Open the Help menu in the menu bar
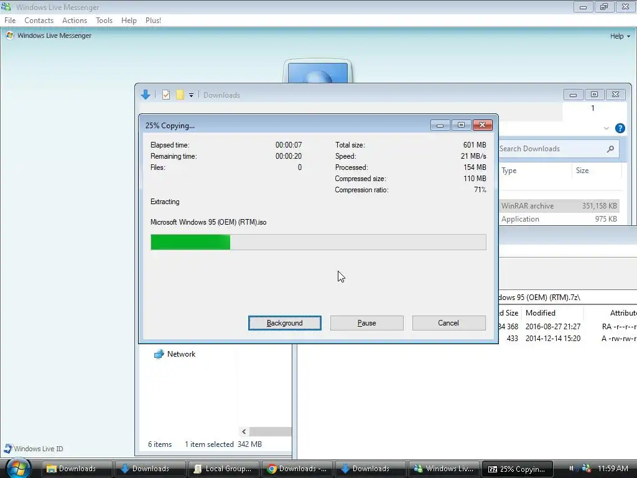The image size is (637, 478). [129, 21]
